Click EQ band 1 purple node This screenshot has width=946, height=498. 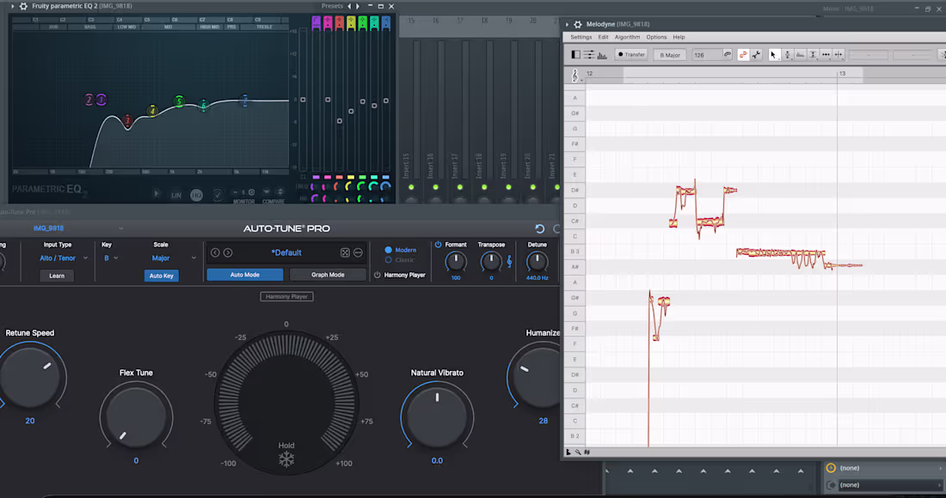click(x=101, y=100)
